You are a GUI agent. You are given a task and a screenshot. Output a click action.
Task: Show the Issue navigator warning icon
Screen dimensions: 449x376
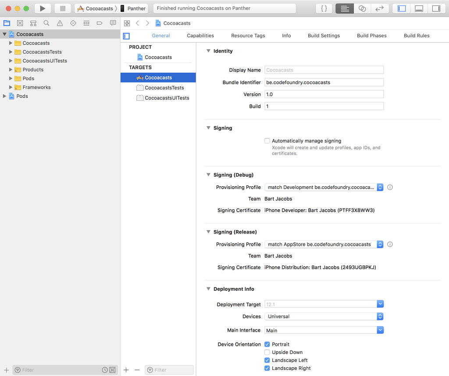point(60,23)
